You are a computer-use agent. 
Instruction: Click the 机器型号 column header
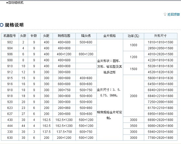tap(10, 36)
